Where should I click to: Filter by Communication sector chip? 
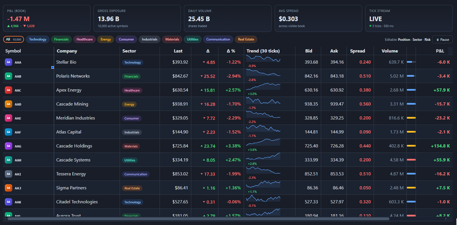(x=218, y=39)
